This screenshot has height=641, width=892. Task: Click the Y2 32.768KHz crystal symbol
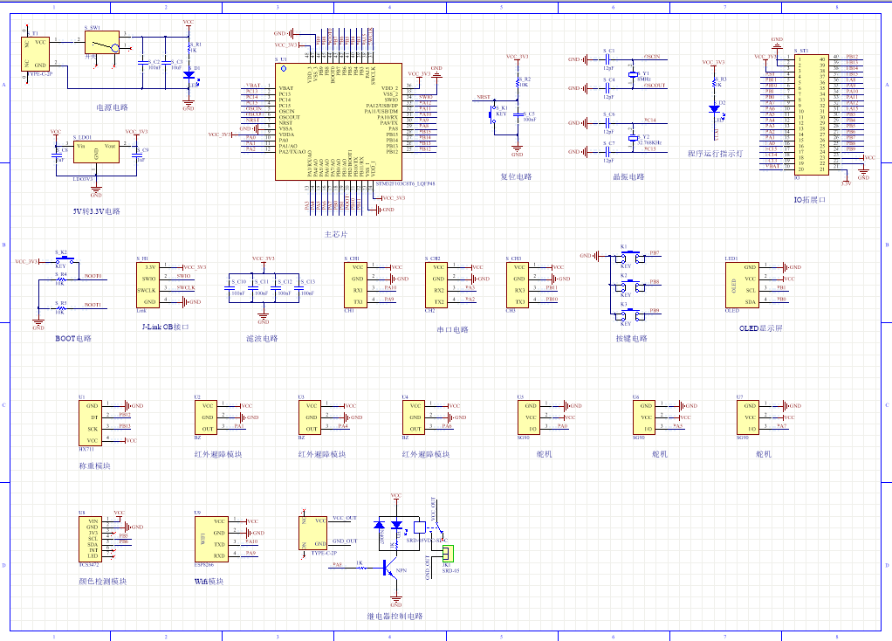(x=633, y=138)
